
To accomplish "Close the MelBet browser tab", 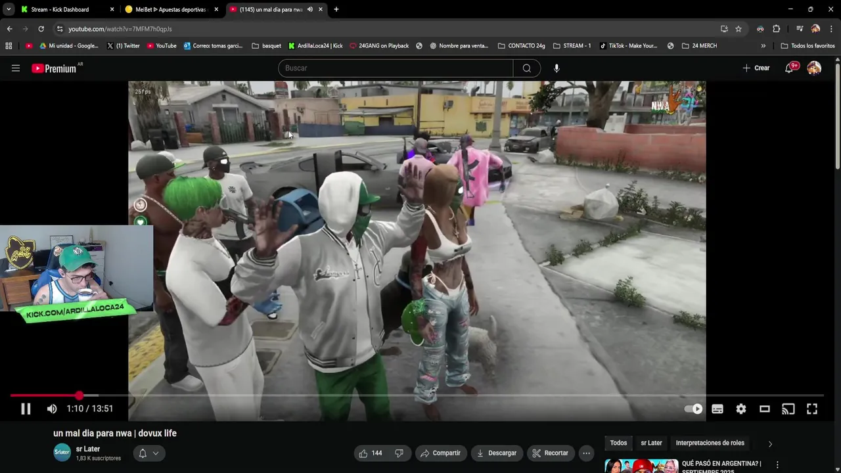I will pos(216,9).
